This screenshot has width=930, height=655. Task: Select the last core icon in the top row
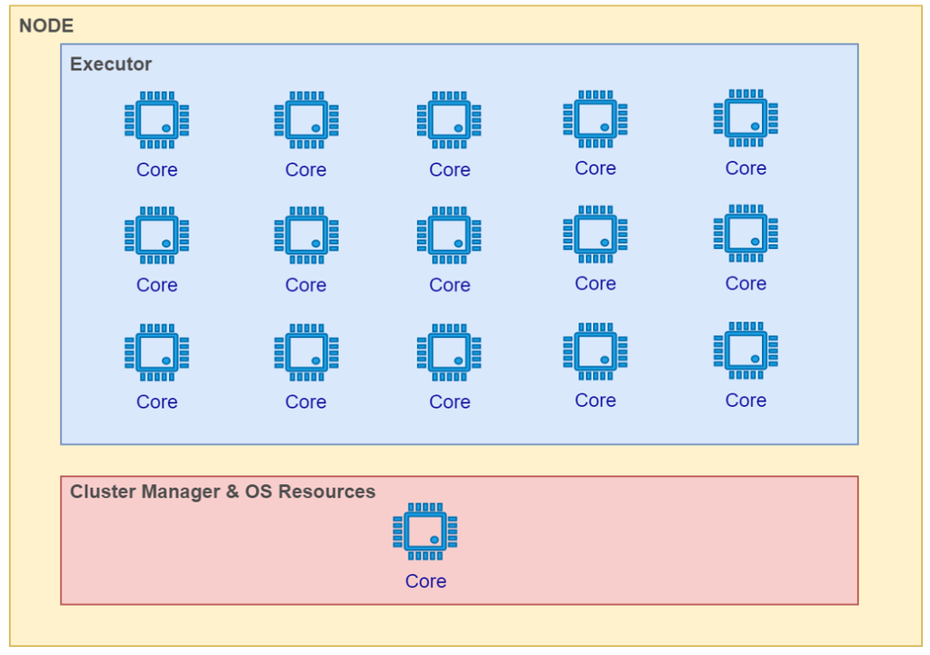746,118
